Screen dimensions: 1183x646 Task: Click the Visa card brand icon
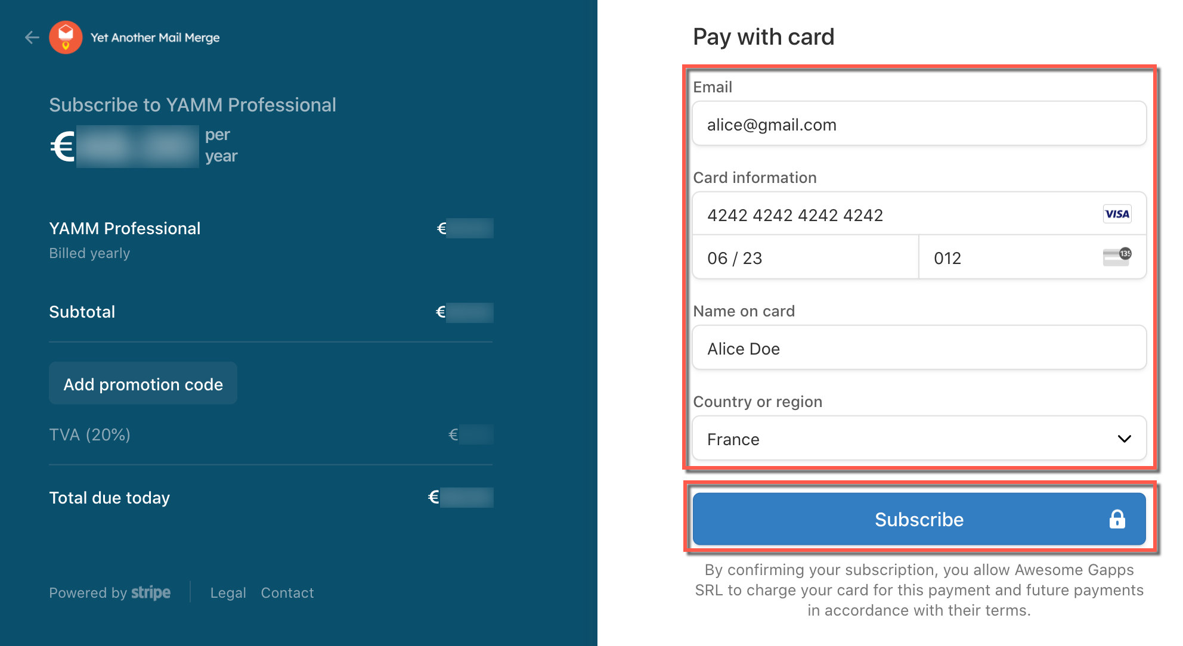(x=1116, y=214)
